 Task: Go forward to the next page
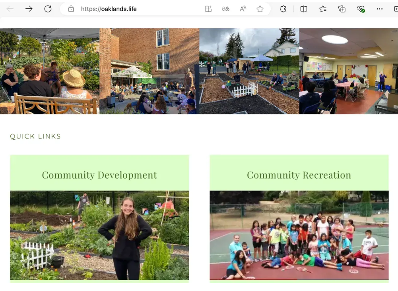point(29,9)
